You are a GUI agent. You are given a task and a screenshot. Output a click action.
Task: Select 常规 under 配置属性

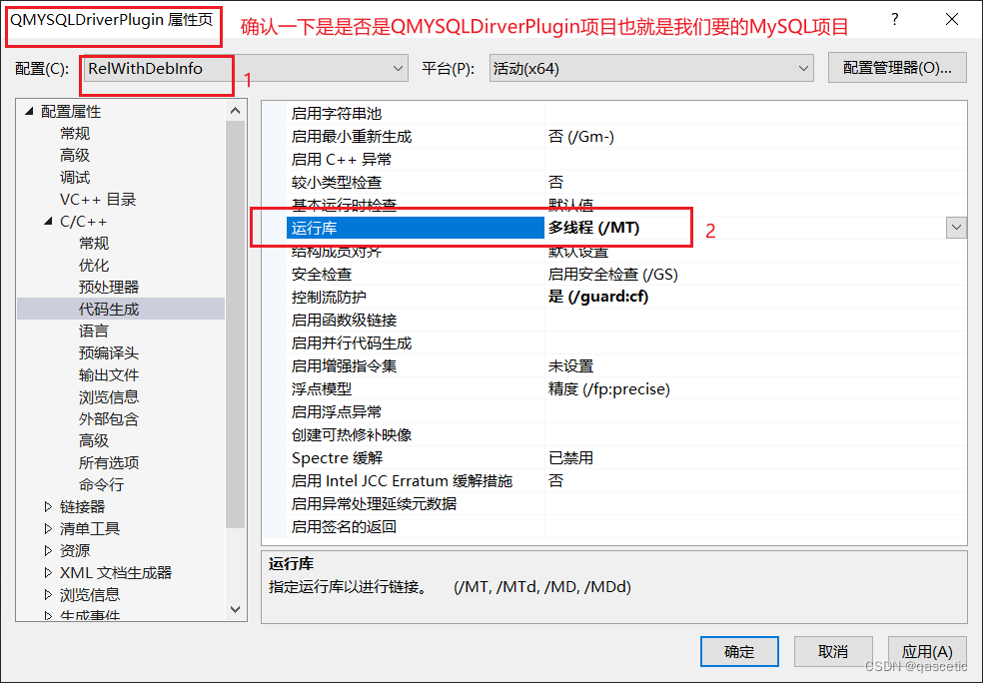pos(75,134)
